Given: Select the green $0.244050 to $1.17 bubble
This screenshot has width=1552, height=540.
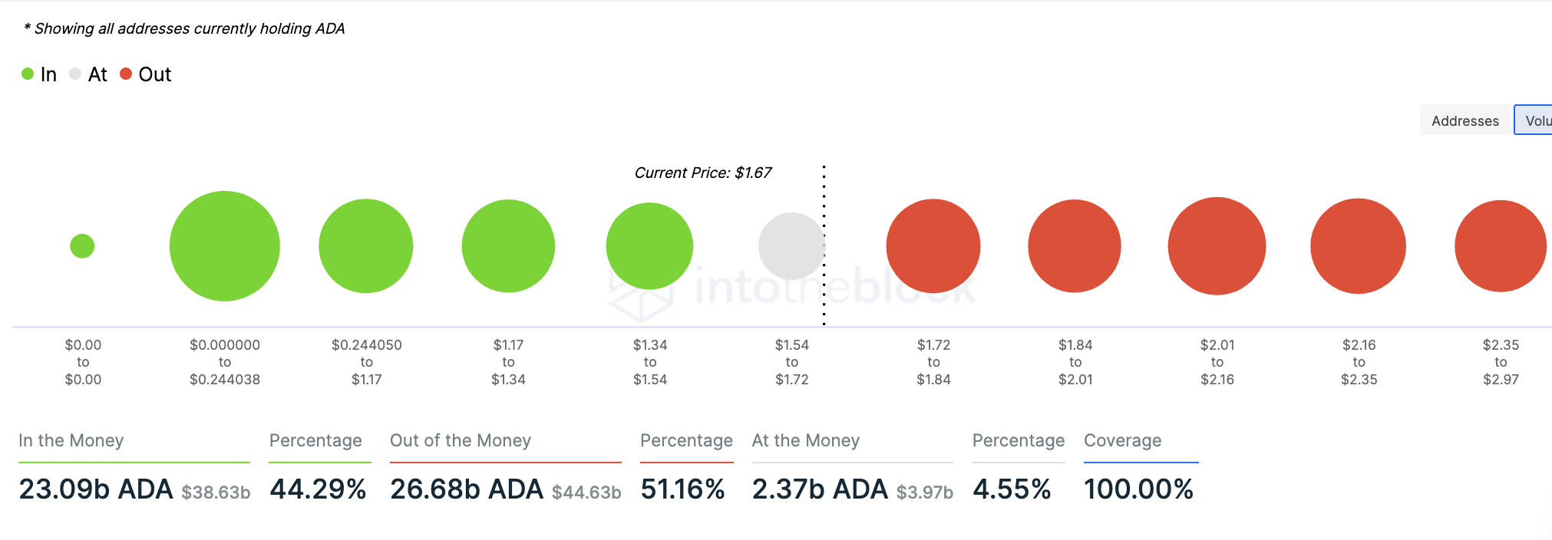Looking at the screenshot, I should pos(366,246).
